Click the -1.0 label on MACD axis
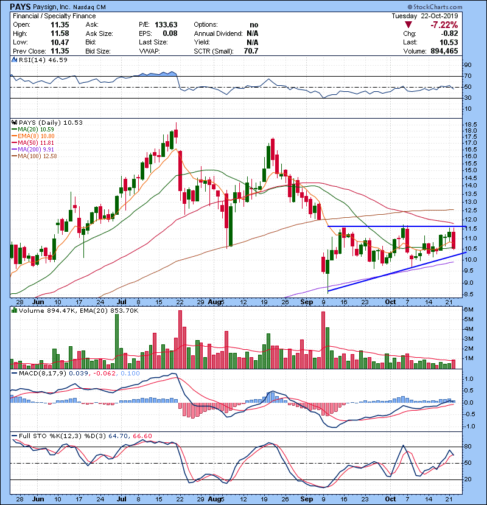 click(x=468, y=427)
